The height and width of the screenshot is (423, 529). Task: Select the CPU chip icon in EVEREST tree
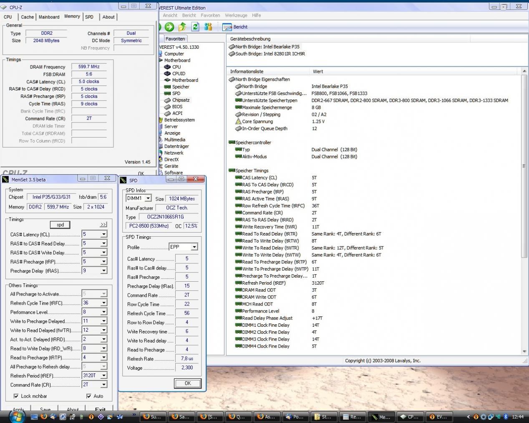(x=167, y=67)
